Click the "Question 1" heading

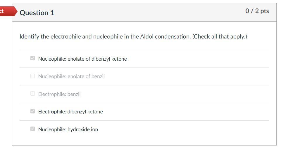pos(37,13)
